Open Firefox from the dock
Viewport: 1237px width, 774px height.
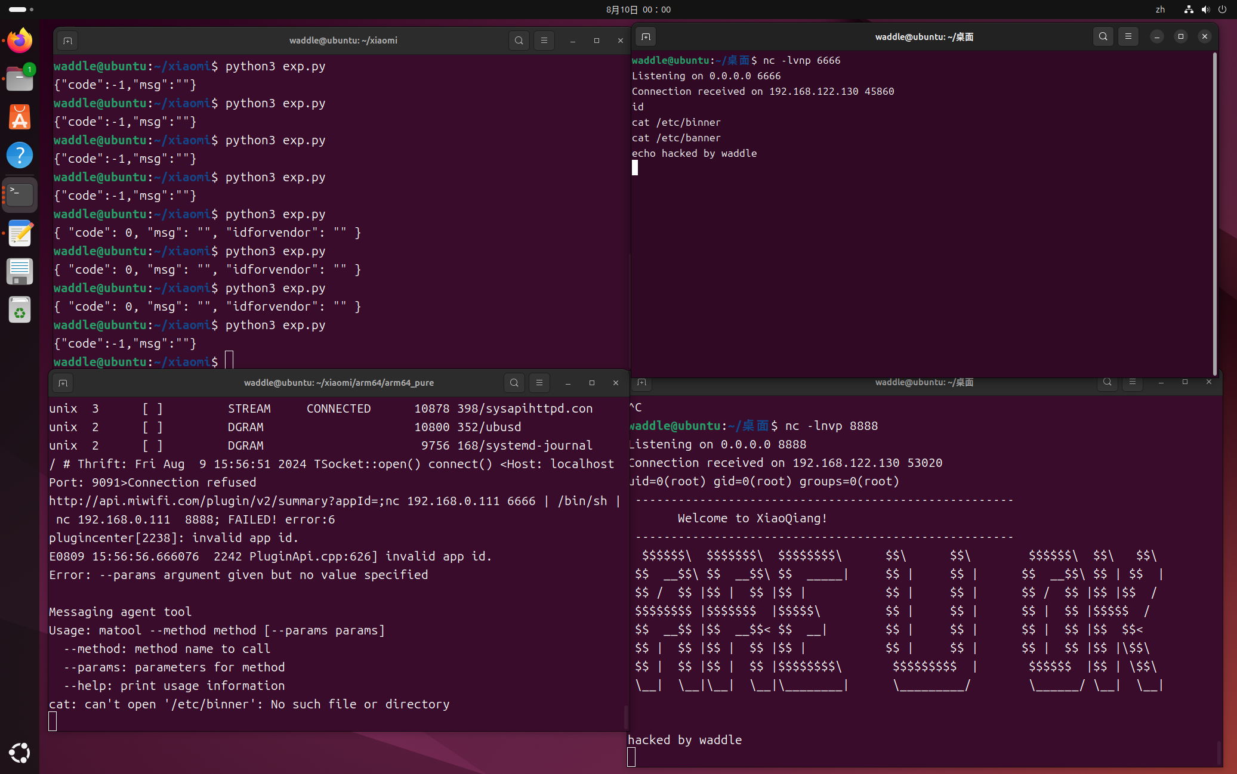(20, 41)
